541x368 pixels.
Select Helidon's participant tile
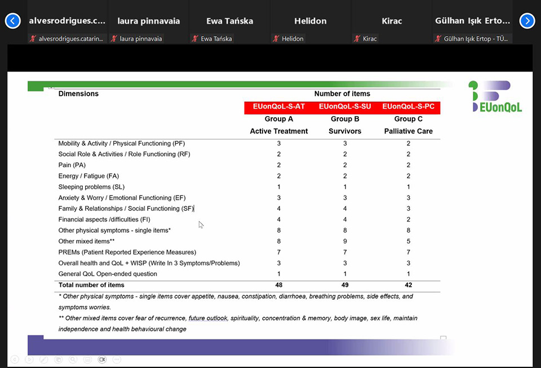click(311, 21)
